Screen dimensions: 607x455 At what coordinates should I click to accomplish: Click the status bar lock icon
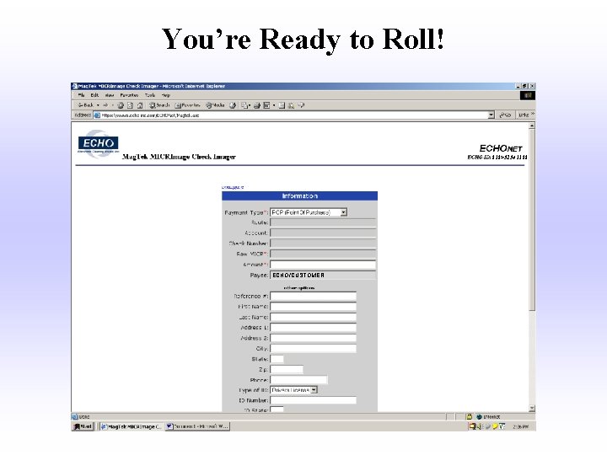coord(470,417)
